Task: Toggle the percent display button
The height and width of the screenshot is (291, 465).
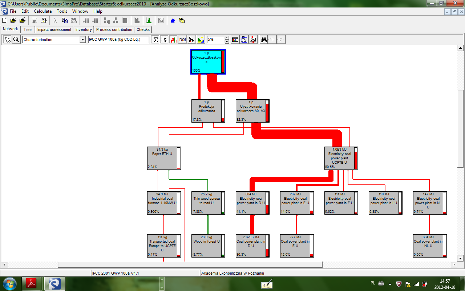Action: [x=165, y=40]
